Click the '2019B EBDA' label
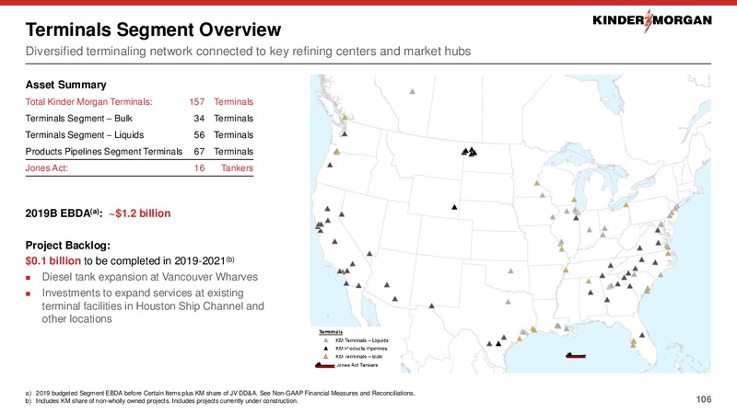Screen dimensions: 737x414 [64, 213]
